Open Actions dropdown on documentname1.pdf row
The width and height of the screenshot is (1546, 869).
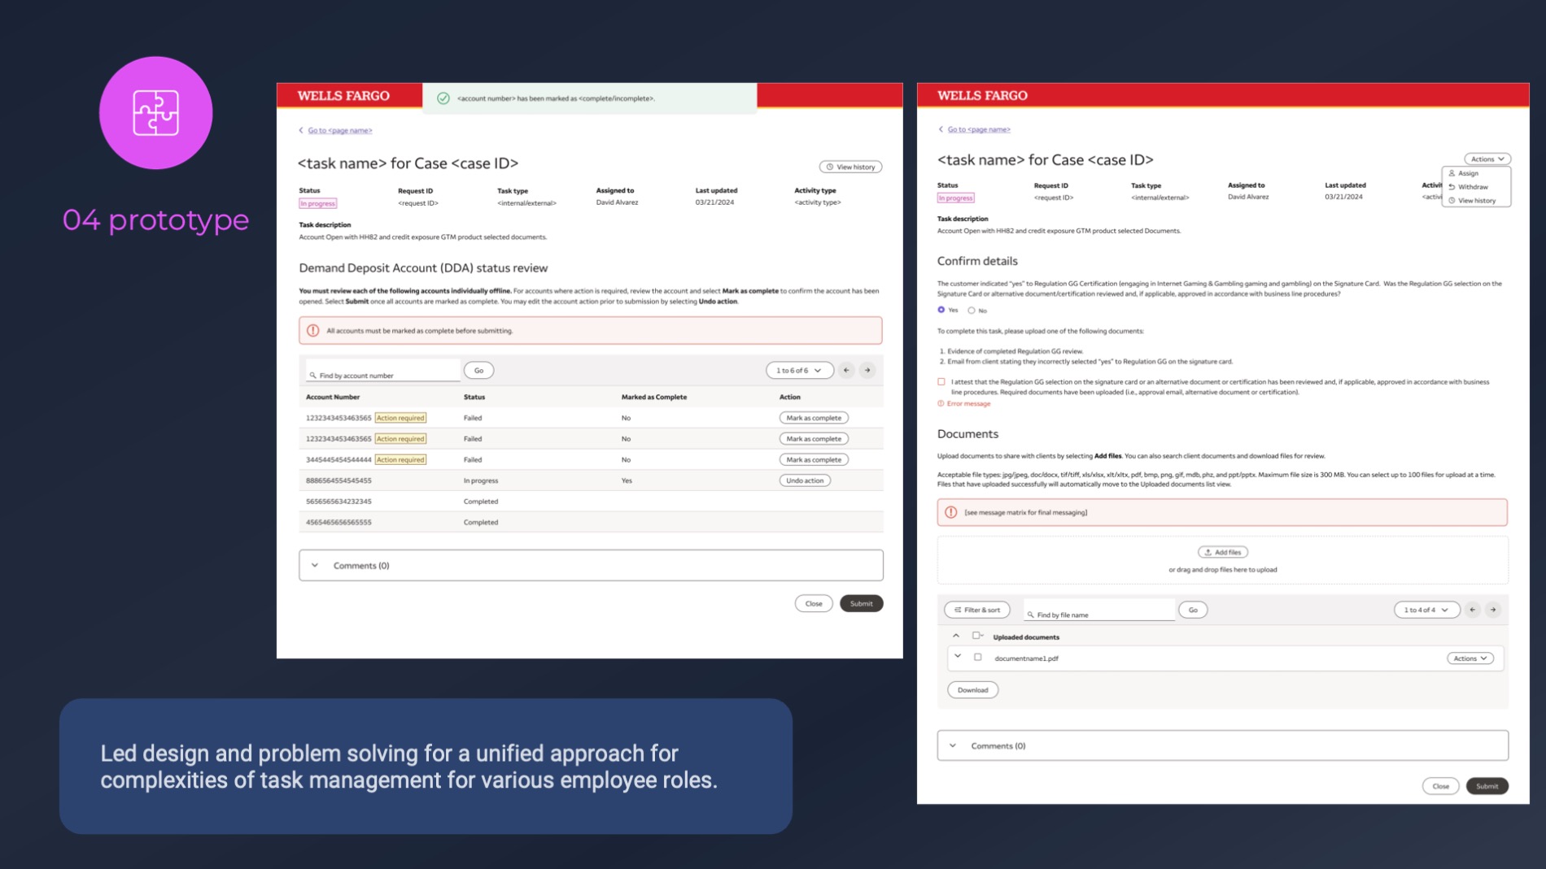(x=1470, y=658)
